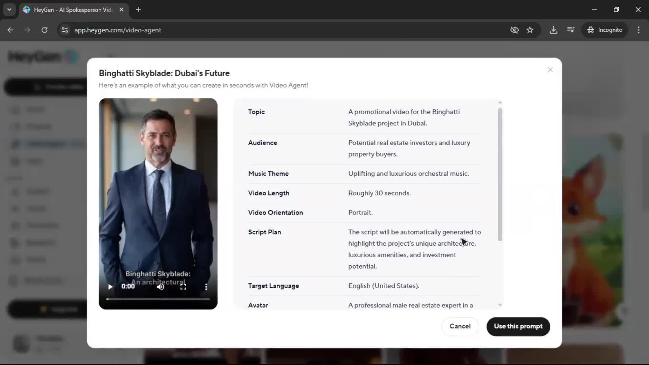
Task: Open the media control icon
Action: pyautogui.click(x=571, y=30)
